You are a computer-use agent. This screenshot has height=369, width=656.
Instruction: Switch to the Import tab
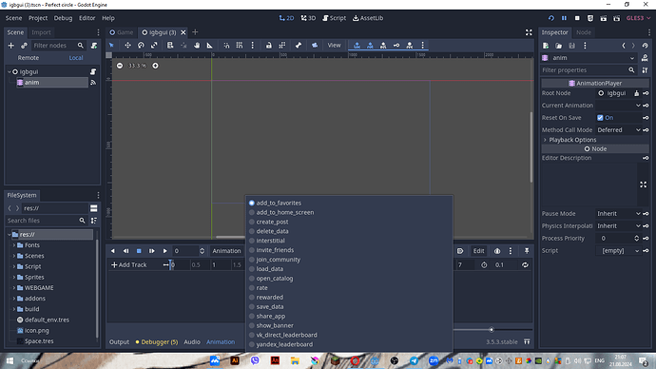point(41,32)
